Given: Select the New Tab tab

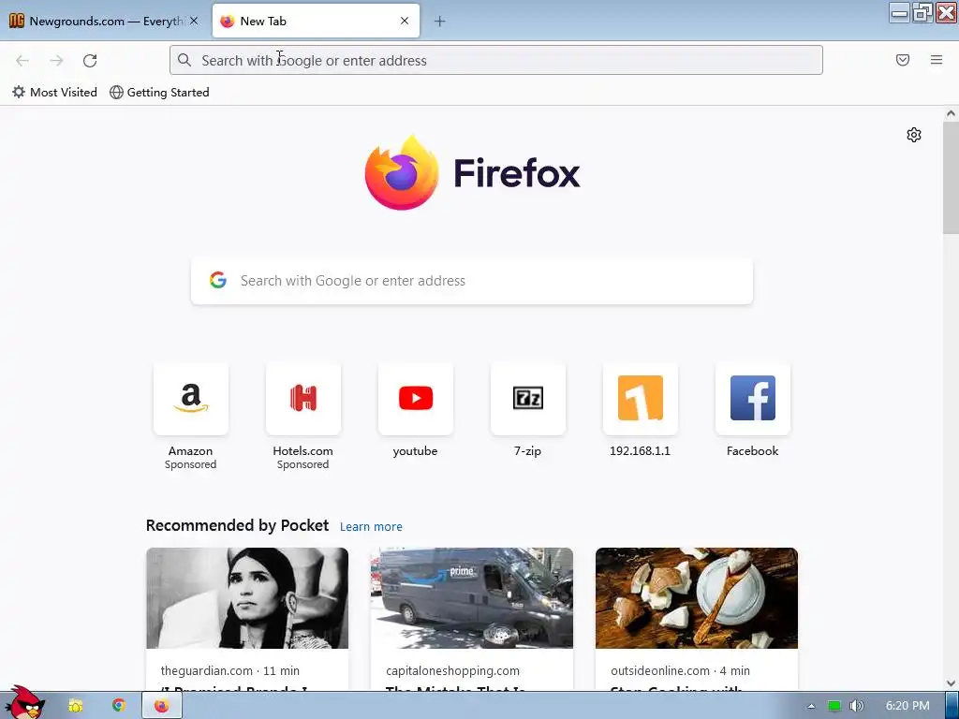Looking at the screenshot, I should pos(317,22).
